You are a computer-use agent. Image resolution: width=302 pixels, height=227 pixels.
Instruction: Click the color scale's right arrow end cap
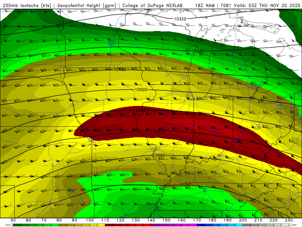pos(293,225)
